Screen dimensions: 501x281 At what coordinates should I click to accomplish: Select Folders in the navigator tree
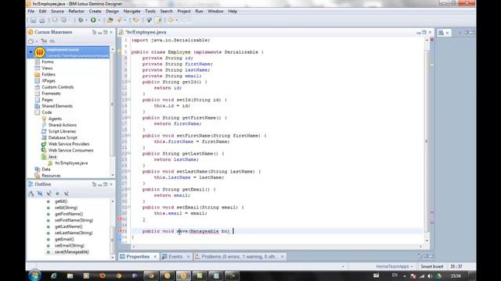click(49, 74)
